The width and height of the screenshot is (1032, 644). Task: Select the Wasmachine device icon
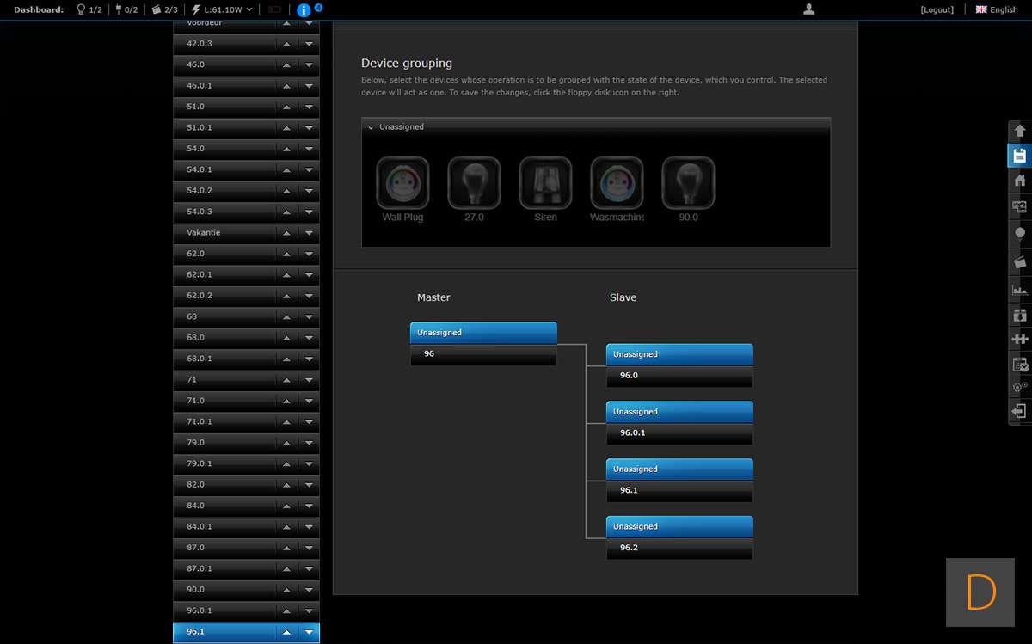pyautogui.click(x=617, y=183)
